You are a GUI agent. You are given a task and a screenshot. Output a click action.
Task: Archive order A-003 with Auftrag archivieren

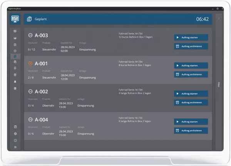191,46
